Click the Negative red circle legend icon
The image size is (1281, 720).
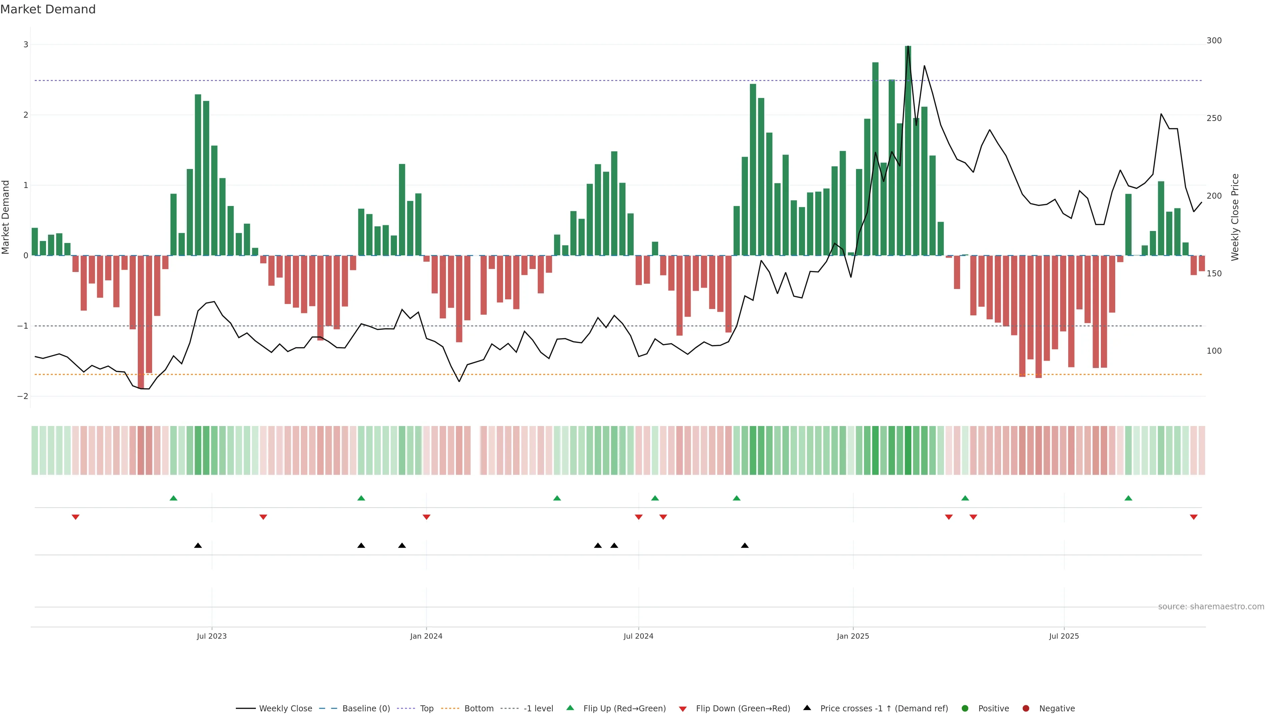point(1026,709)
